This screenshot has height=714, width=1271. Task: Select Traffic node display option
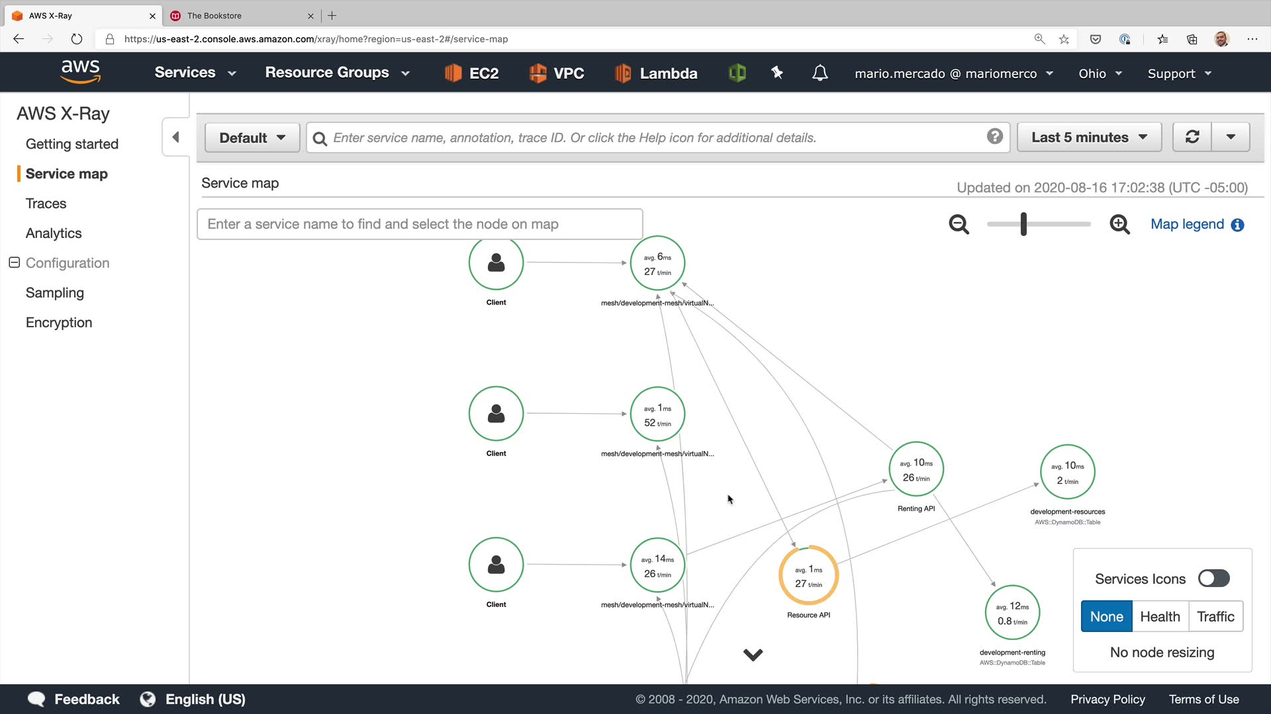click(x=1215, y=616)
